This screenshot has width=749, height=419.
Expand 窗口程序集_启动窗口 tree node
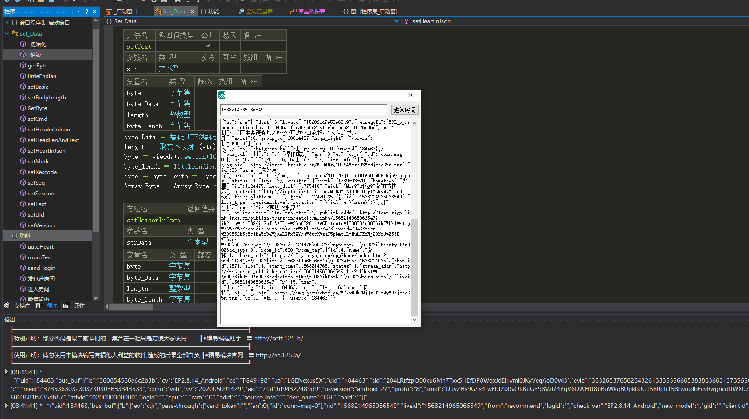[x=6, y=23]
